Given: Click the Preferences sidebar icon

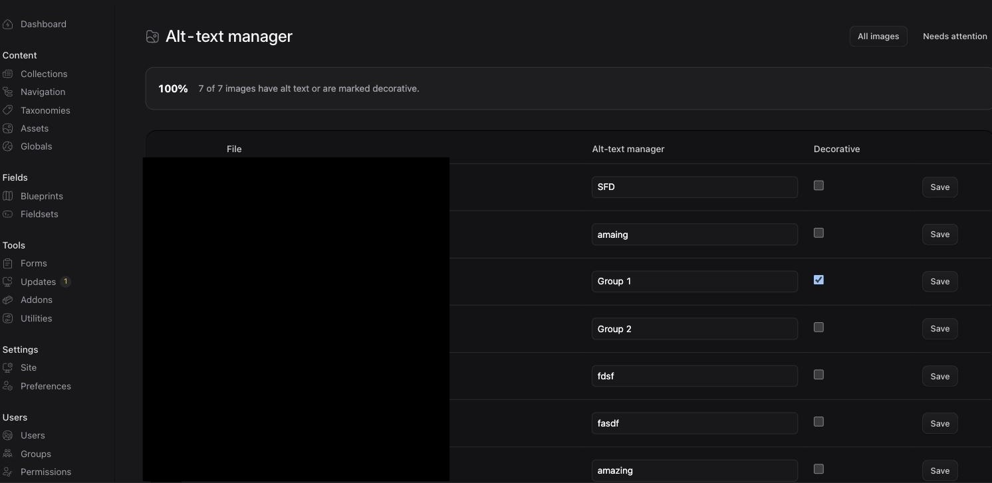Looking at the screenshot, I should tap(8, 386).
